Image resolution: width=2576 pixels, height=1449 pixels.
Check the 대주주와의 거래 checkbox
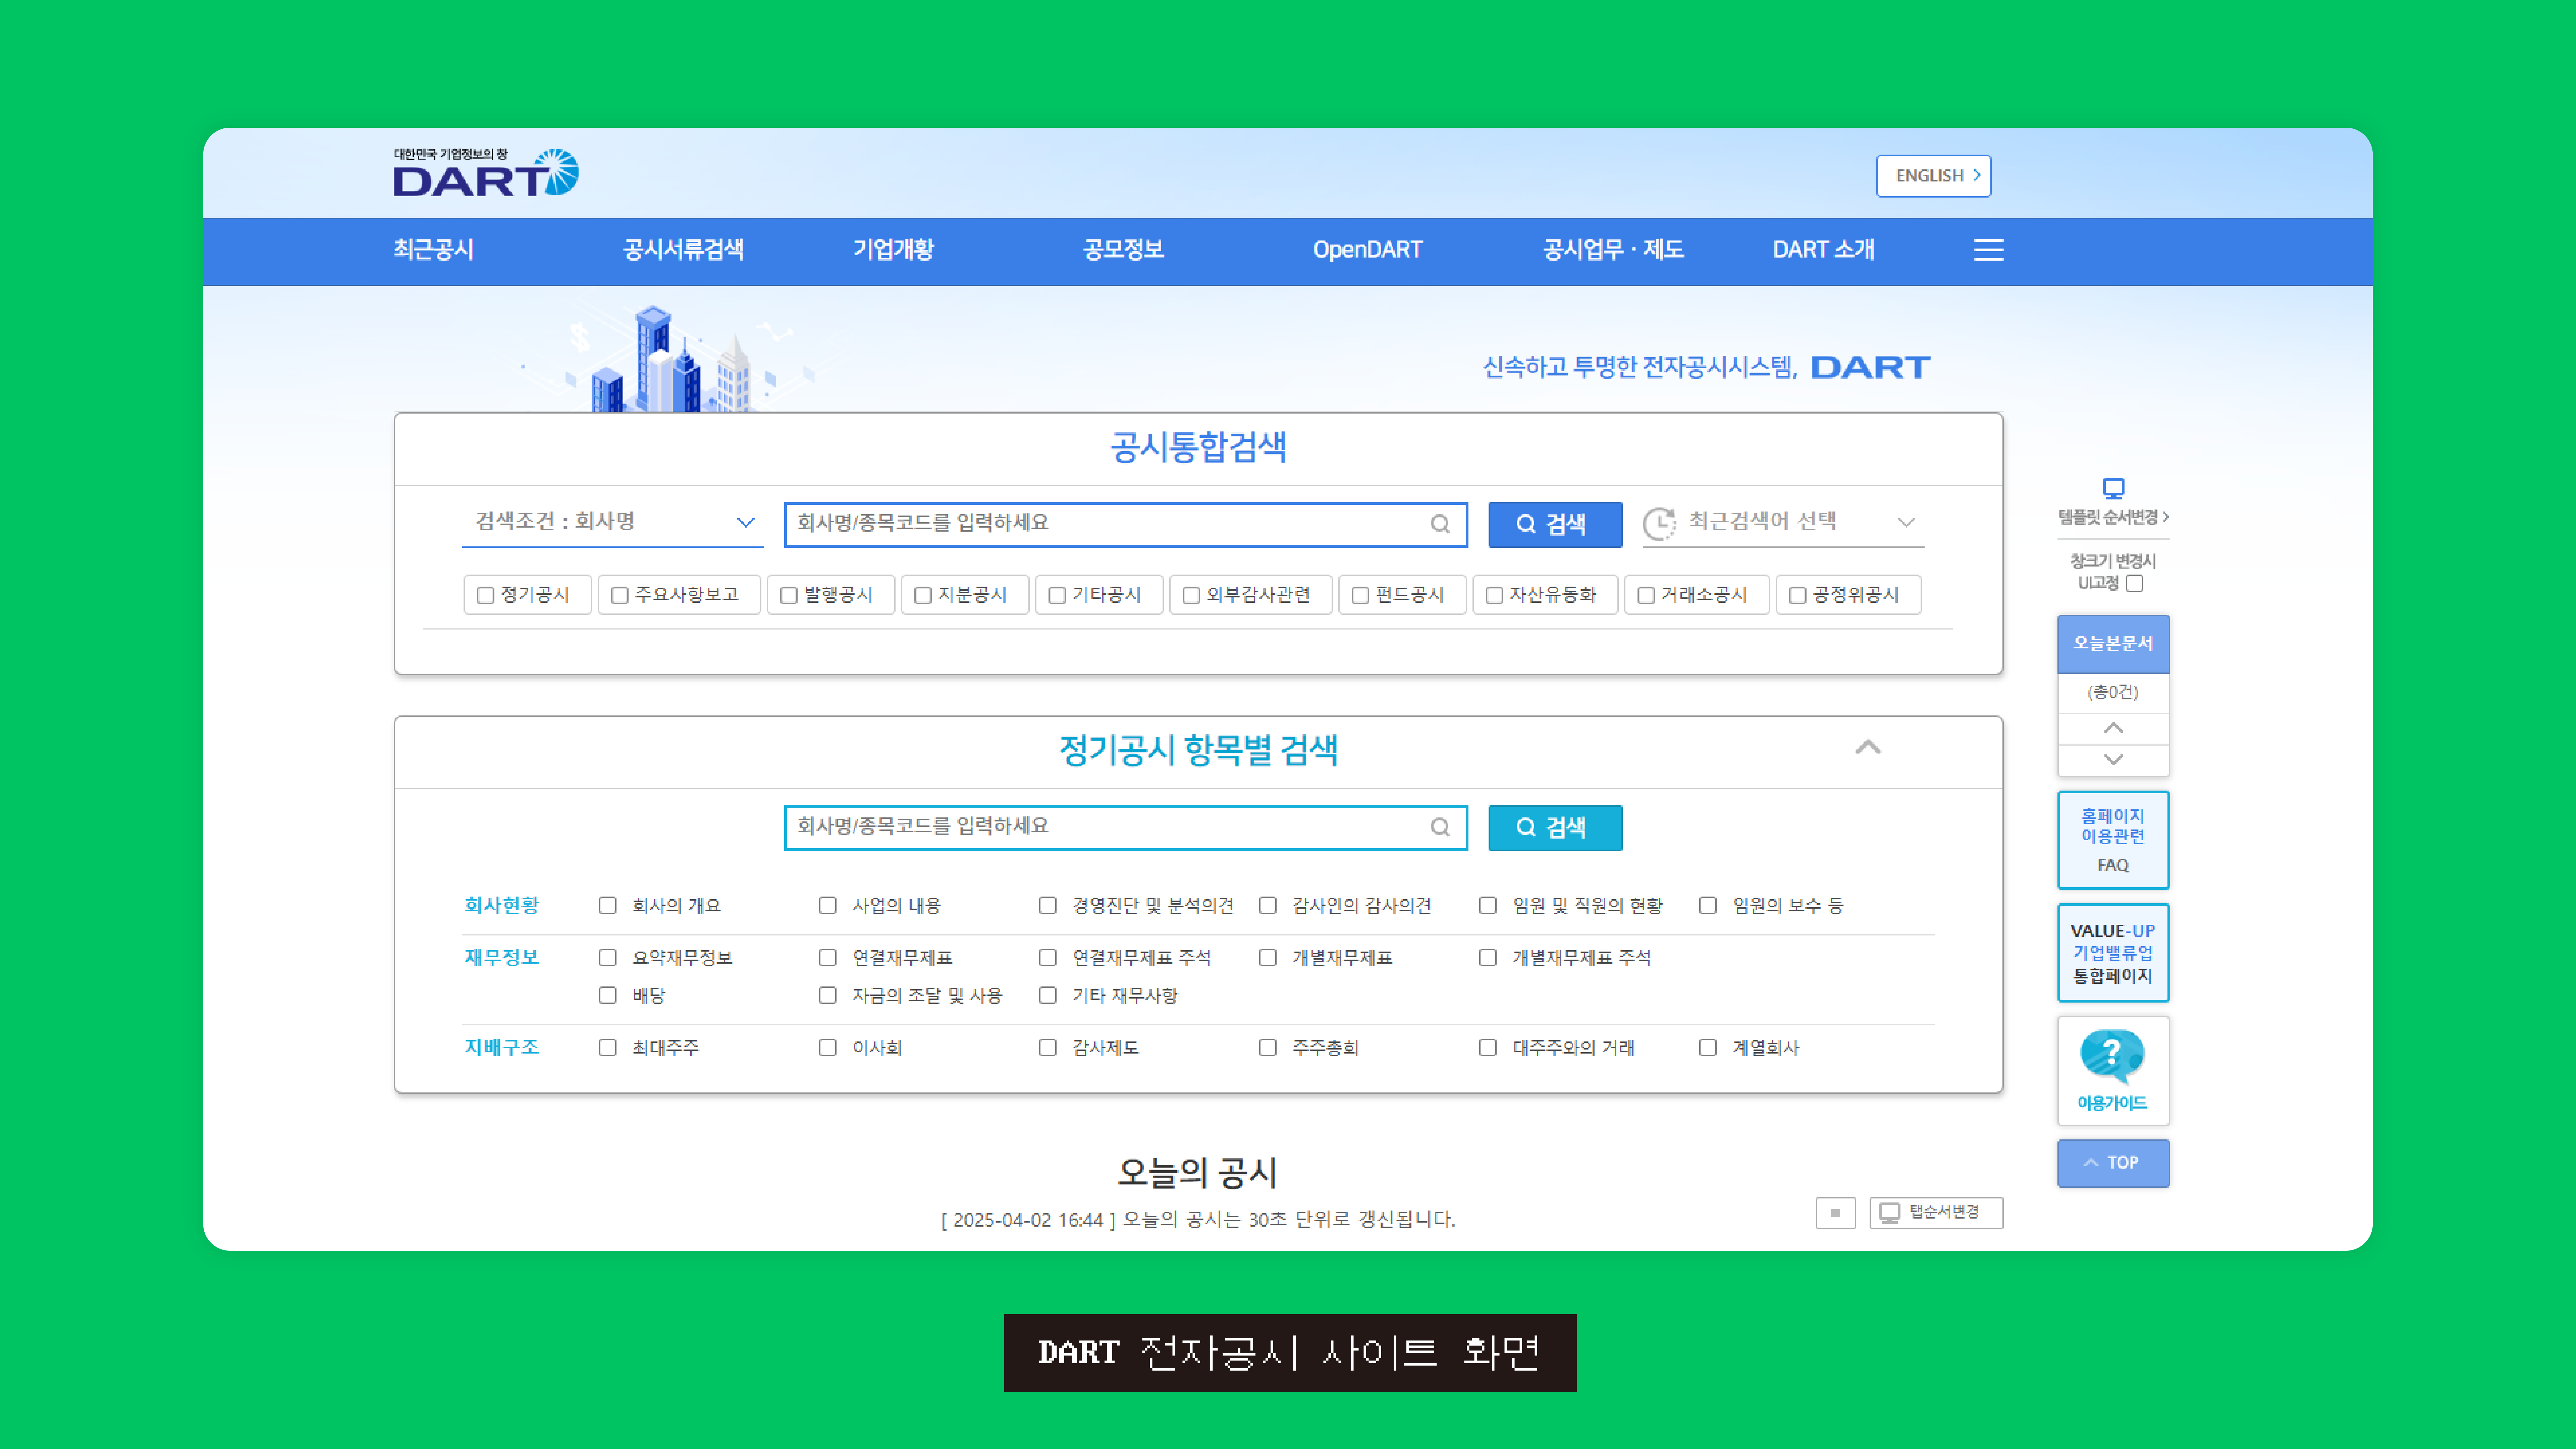pos(1488,1048)
